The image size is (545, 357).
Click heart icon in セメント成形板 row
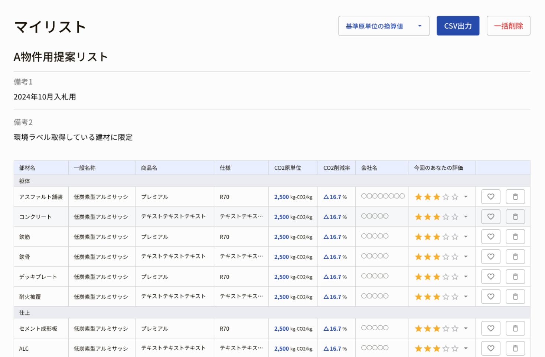pos(491,328)
